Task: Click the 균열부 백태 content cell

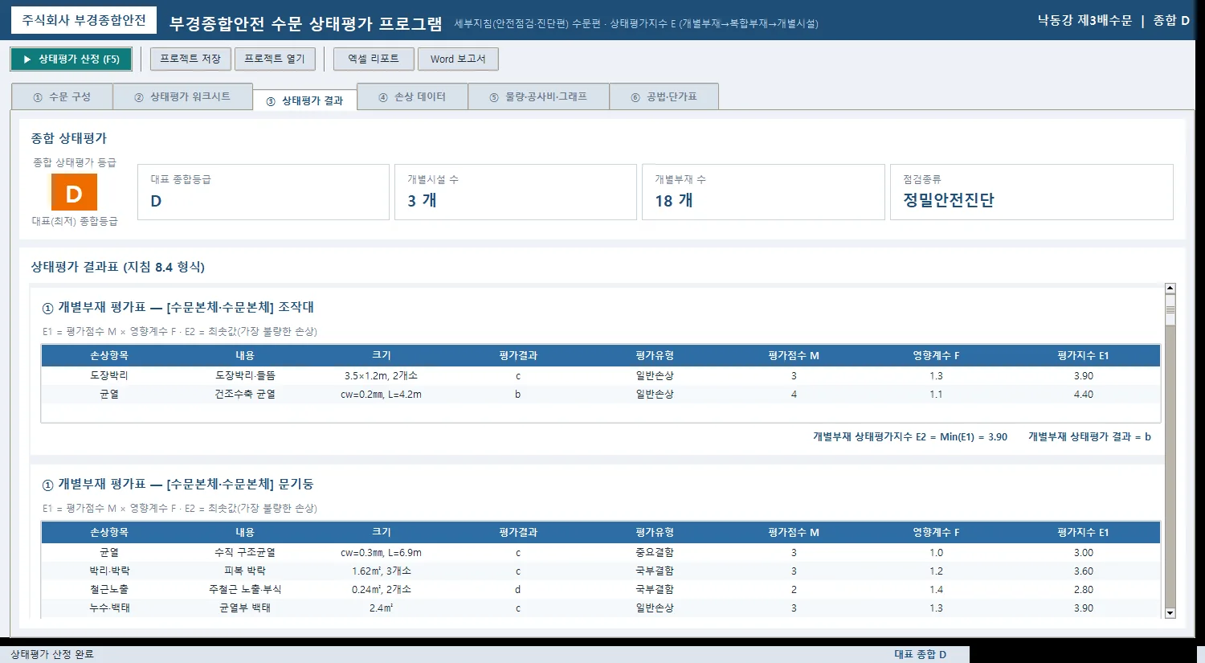Action: coord(245,608)
